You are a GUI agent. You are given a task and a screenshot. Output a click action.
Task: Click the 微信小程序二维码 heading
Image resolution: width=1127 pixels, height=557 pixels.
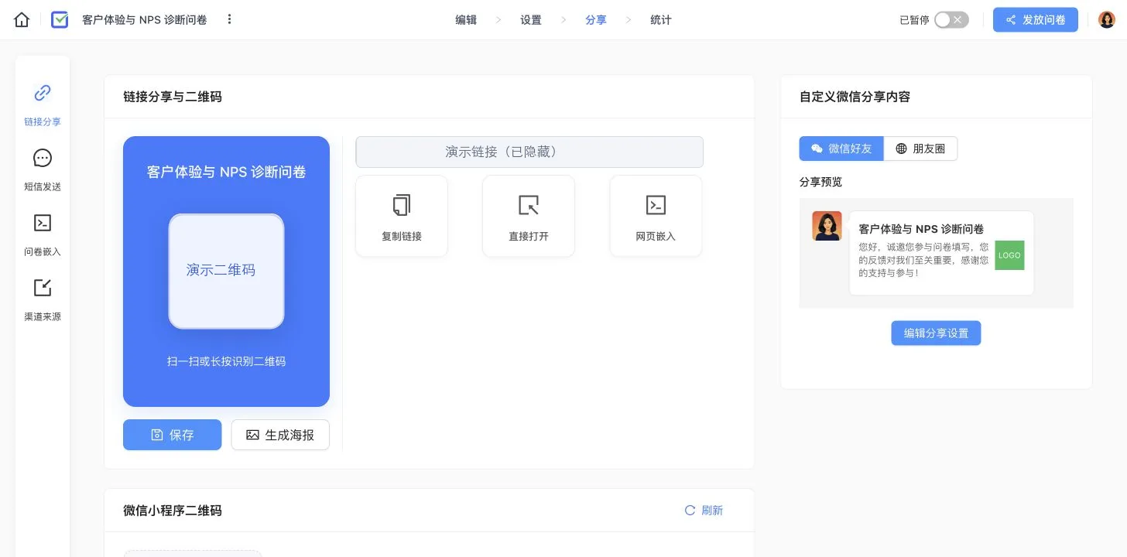pyautogui.click(x=173, y=511)
